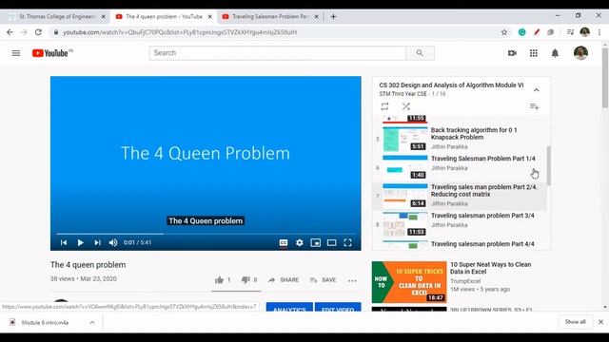Open the more actions three-dot menu
609x342 pixels.
(352, 280)
